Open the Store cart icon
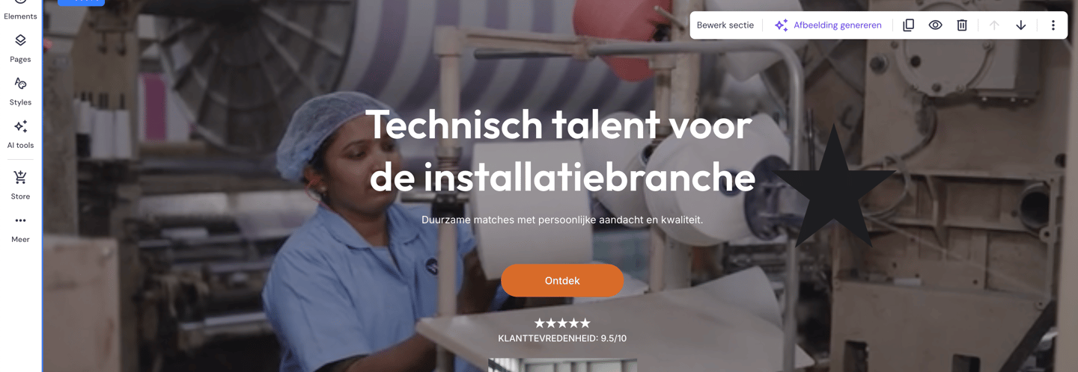Image resolution: width=1078 pixels, height=372 pixels. (20, 185)
